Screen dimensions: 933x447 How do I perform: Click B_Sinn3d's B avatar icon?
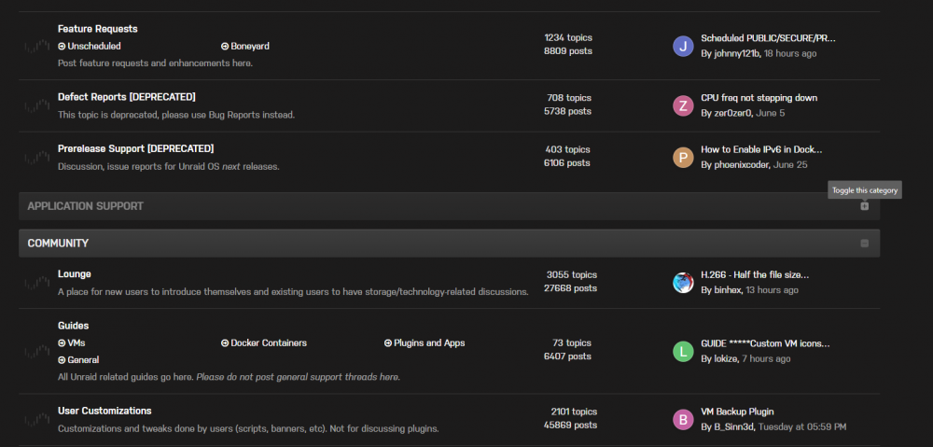683,420
